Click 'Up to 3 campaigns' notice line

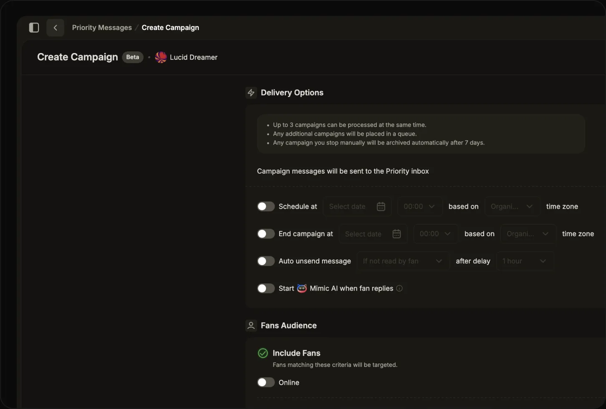(349, 125)
